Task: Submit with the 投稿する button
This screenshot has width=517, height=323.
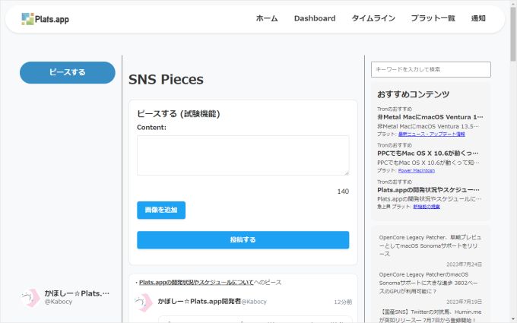Action: point(243,240)
